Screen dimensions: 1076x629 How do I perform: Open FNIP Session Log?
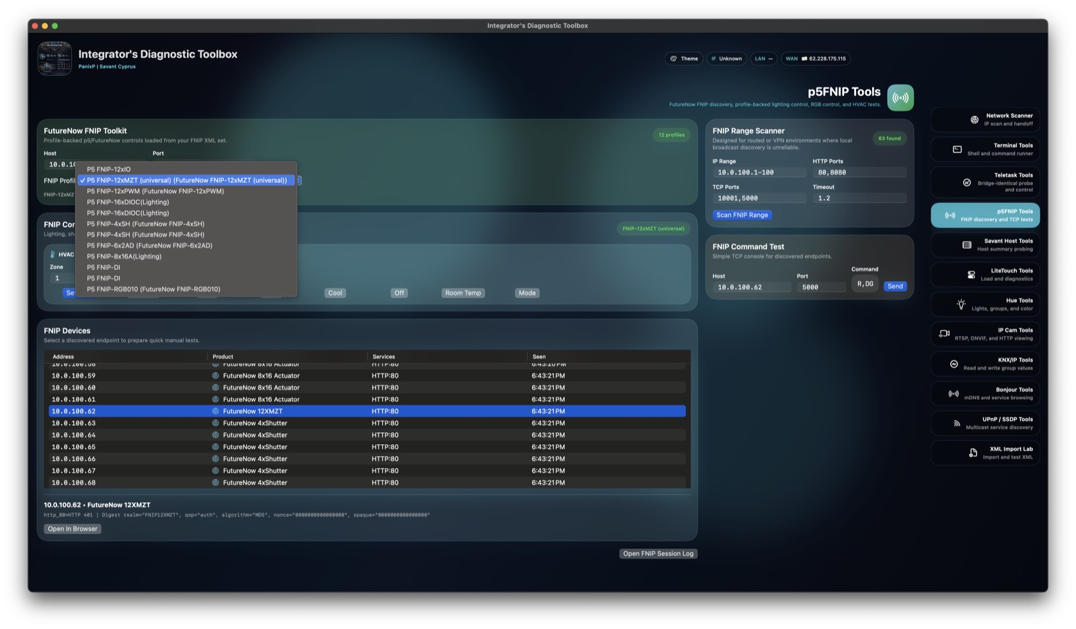(658, 553)
